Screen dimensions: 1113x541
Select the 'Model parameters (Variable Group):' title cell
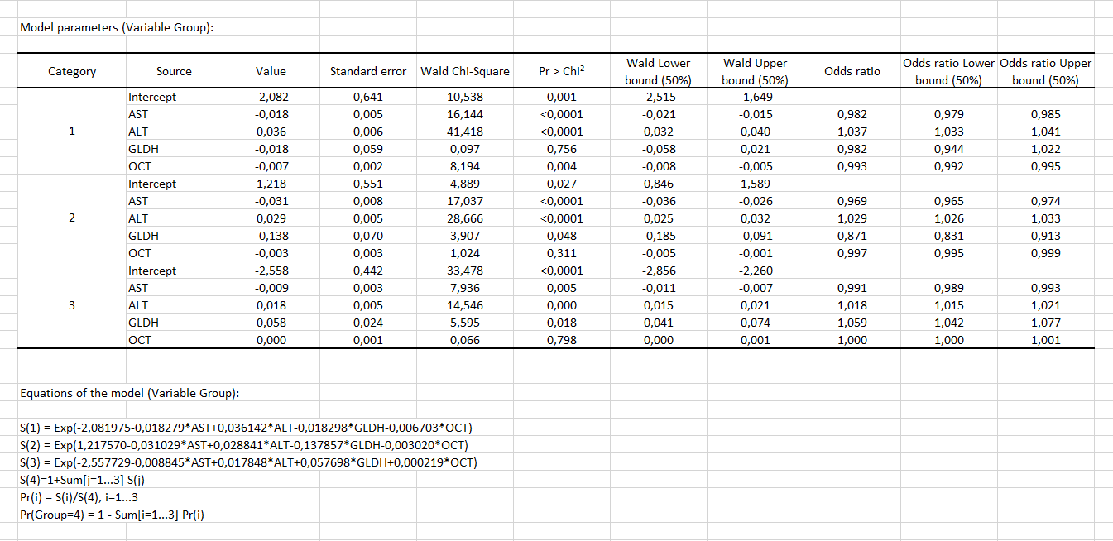[x=117, y=27]
